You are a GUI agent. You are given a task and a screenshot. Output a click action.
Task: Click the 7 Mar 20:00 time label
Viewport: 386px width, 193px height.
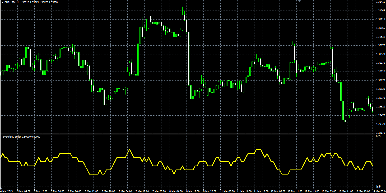(159, 191)
